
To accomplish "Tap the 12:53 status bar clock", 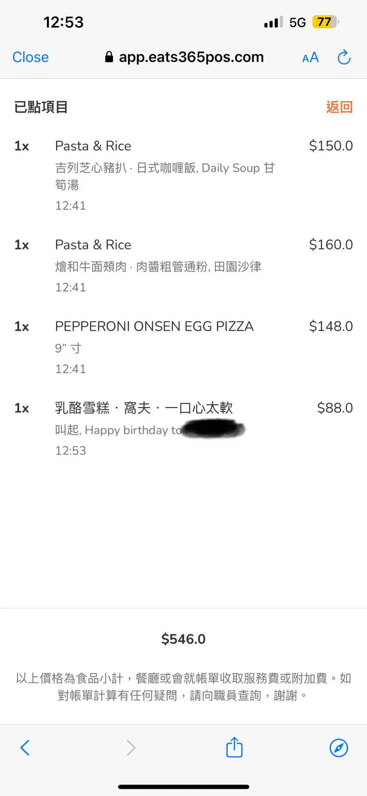I will (x=64, y=22).
